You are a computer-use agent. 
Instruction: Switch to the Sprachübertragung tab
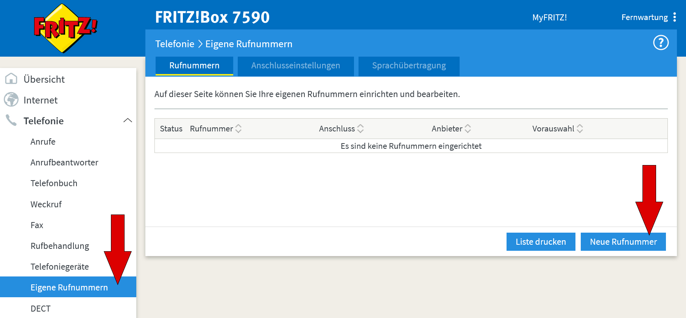(x=409, y=66)
